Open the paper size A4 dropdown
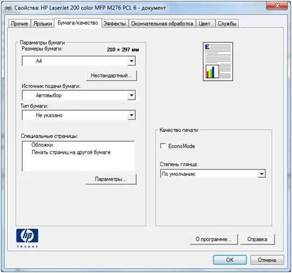The height and width of the screenshot is (273, 292). 79,61
